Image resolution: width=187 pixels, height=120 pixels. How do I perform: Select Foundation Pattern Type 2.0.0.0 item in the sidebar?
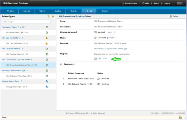[17, 33]
